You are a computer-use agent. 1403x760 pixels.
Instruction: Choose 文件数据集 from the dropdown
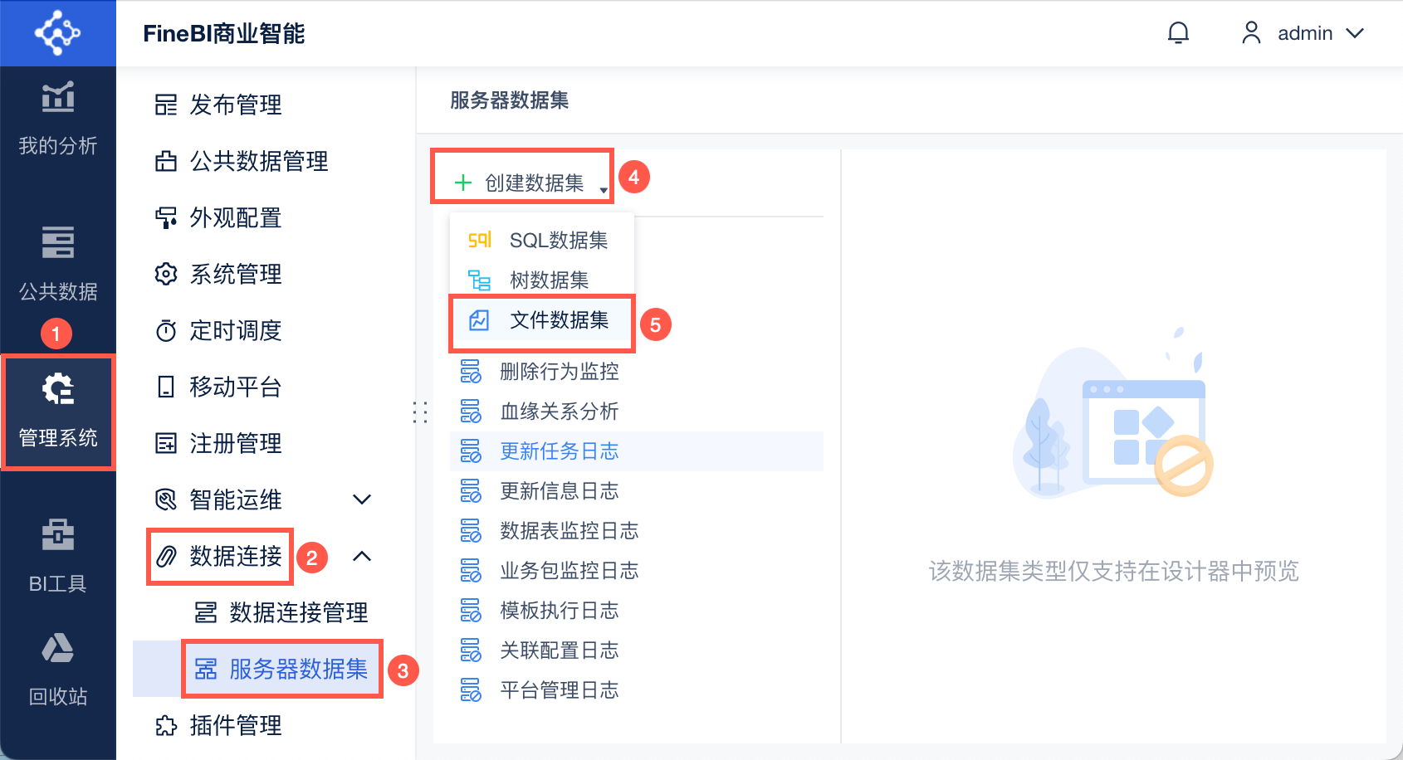(x=558, y=320)
